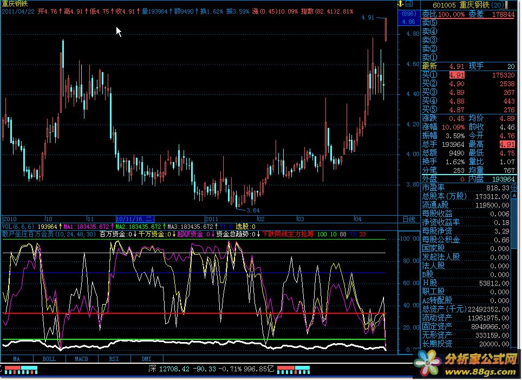Click the 最新 4.91 latest price
The image size is (522, 380).
tap(457, 66)
